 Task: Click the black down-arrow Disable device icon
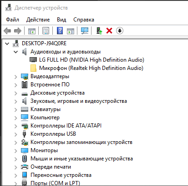pos(120,31)
